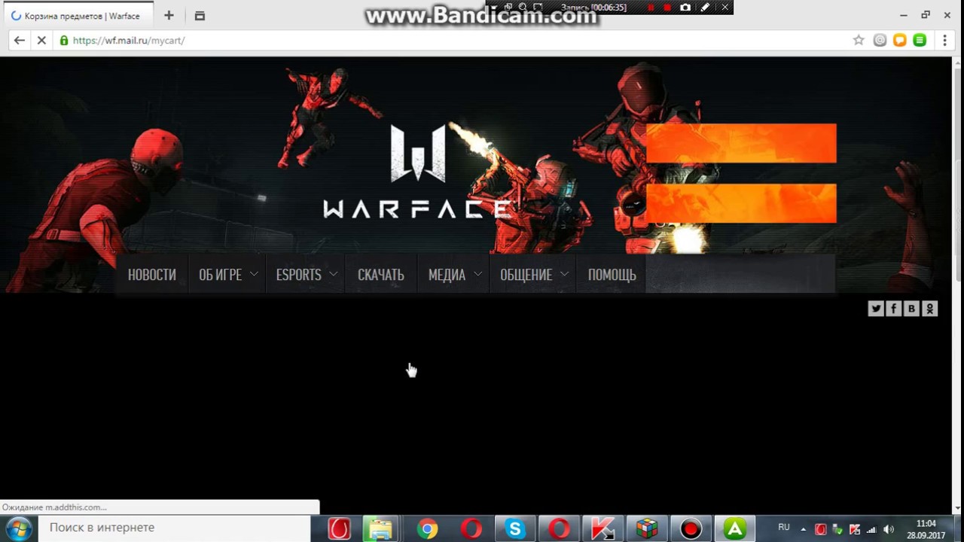Image resolution: width=964 pixels, height=542 pixels.
Task: Open the Bandicam bar dropdown arrow
Action: [493, 8]
